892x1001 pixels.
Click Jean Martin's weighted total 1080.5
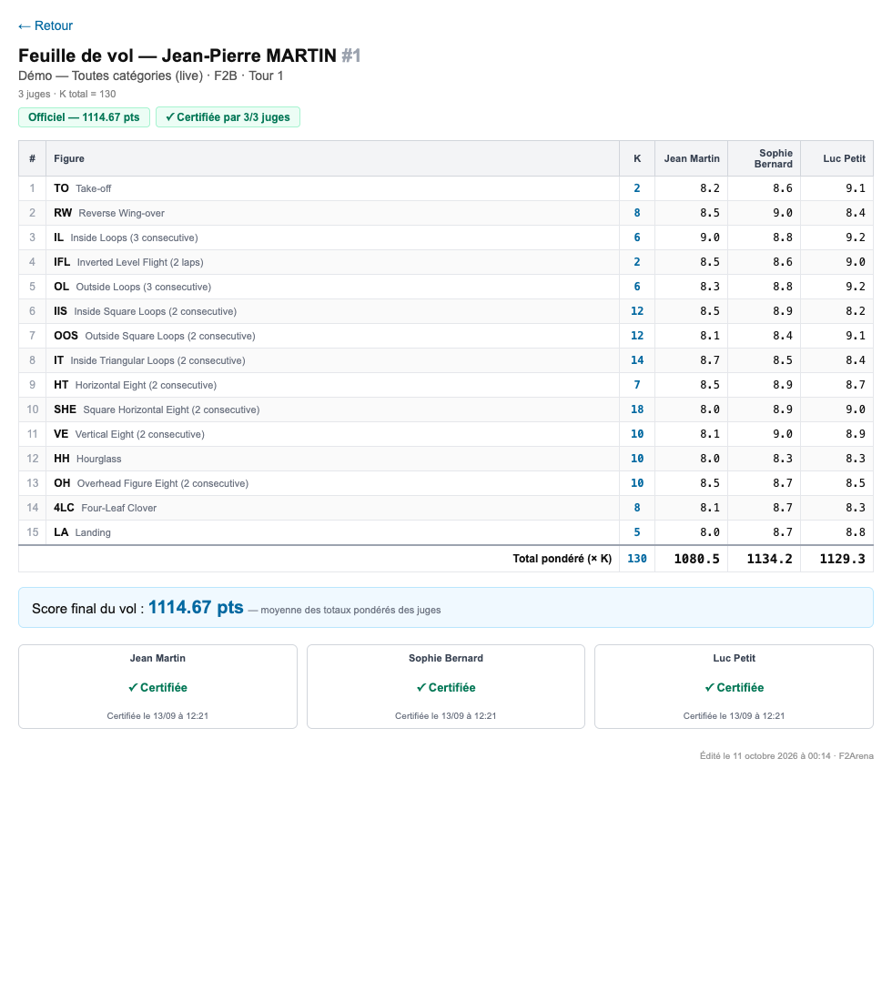click(x=696, y=559)
